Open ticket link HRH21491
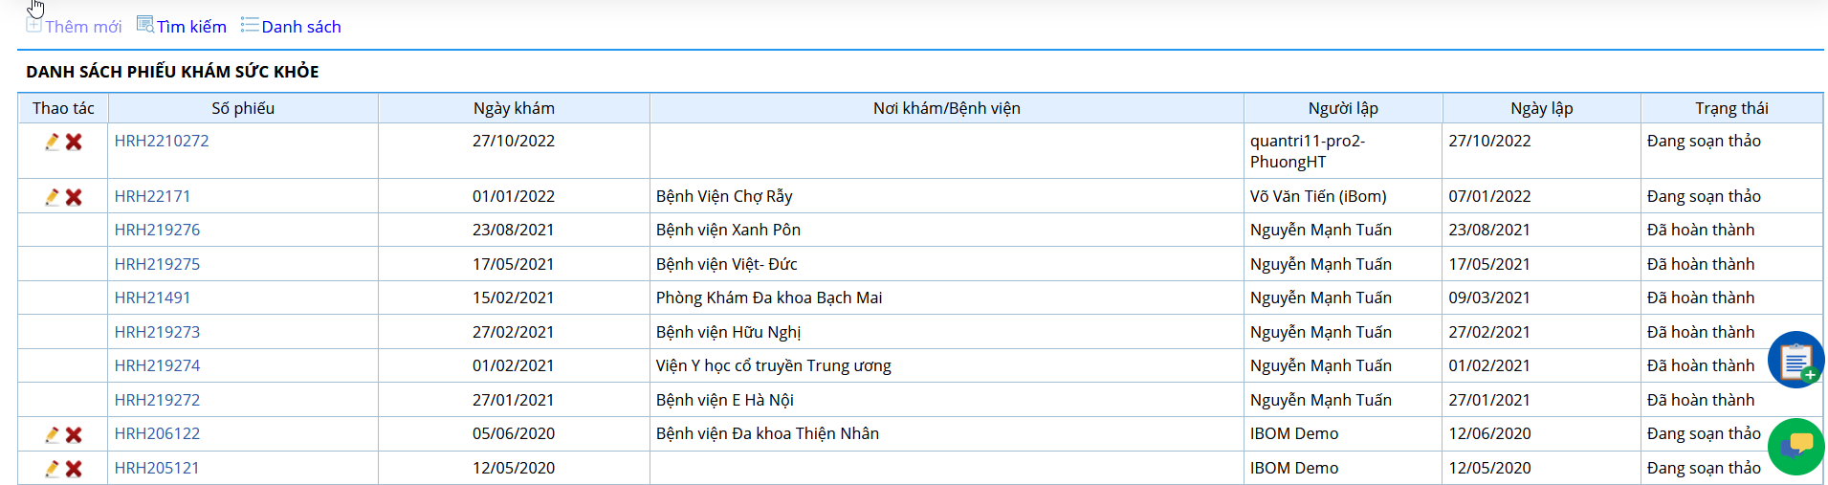The width and height of the screenshot is (1828, 485). coord(152,298)
